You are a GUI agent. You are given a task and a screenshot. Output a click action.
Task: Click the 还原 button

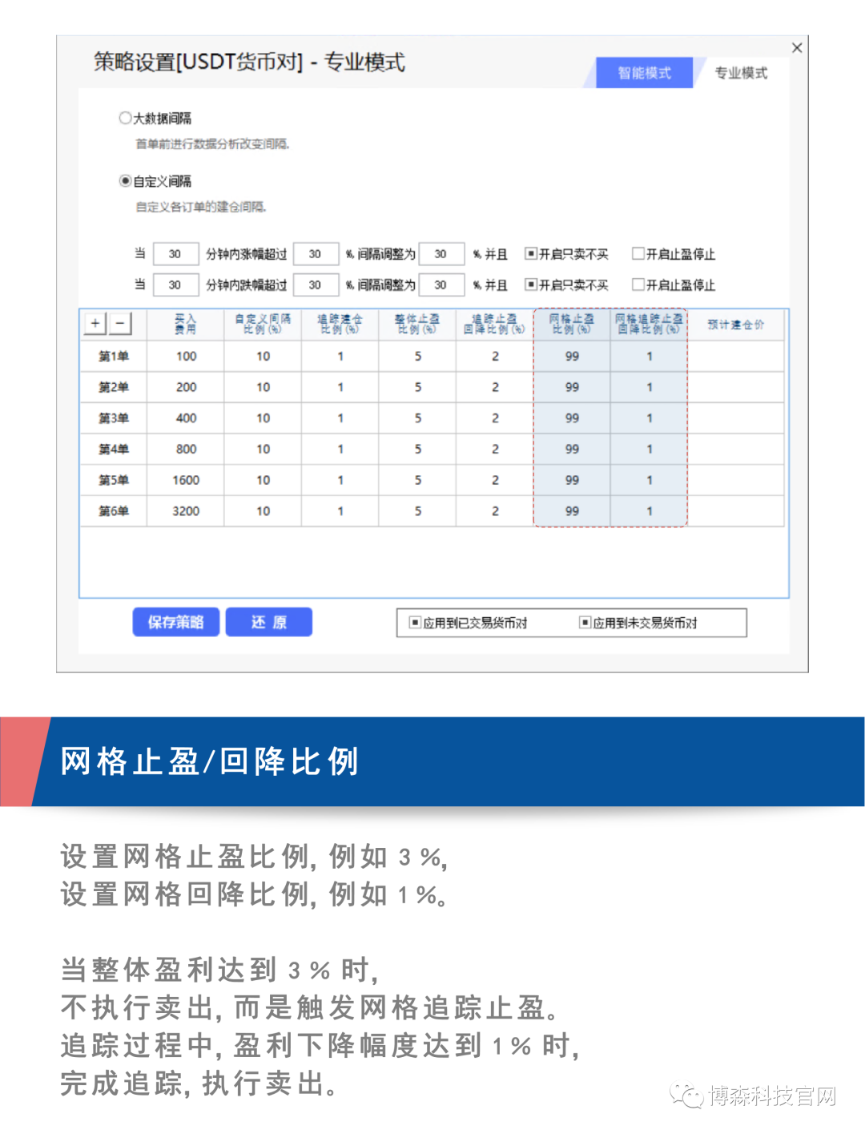tap(268, 622)
